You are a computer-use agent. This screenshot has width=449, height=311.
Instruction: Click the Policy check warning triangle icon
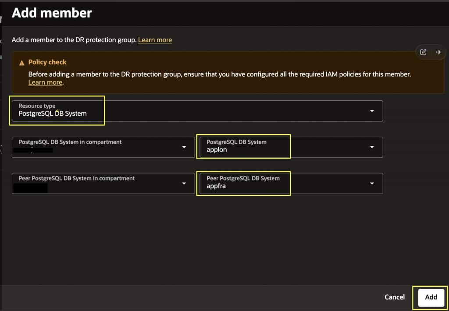click(22, 63)
